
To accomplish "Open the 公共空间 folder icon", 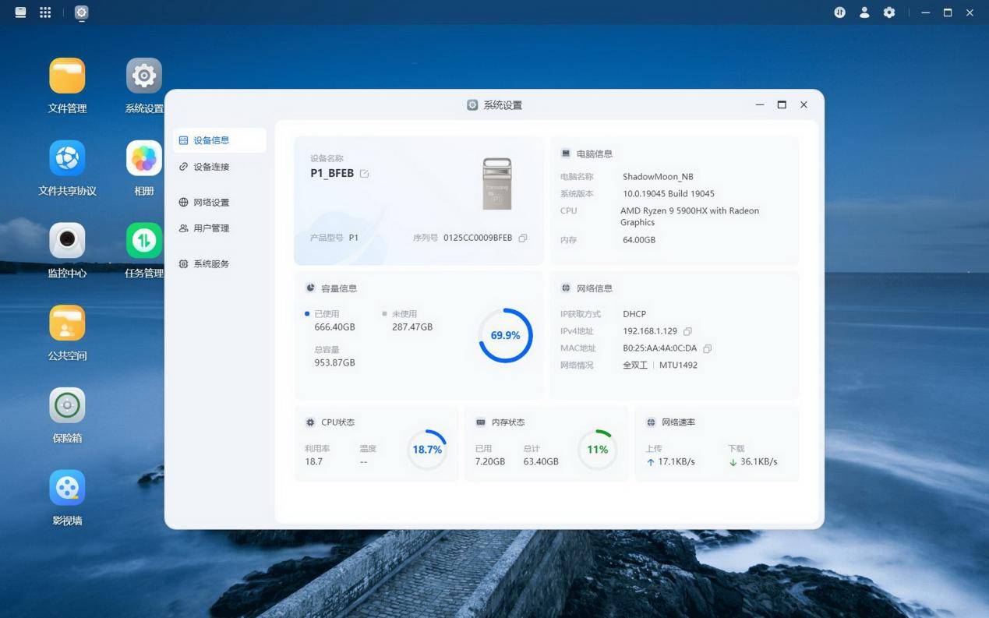I will tap(67, 323).
